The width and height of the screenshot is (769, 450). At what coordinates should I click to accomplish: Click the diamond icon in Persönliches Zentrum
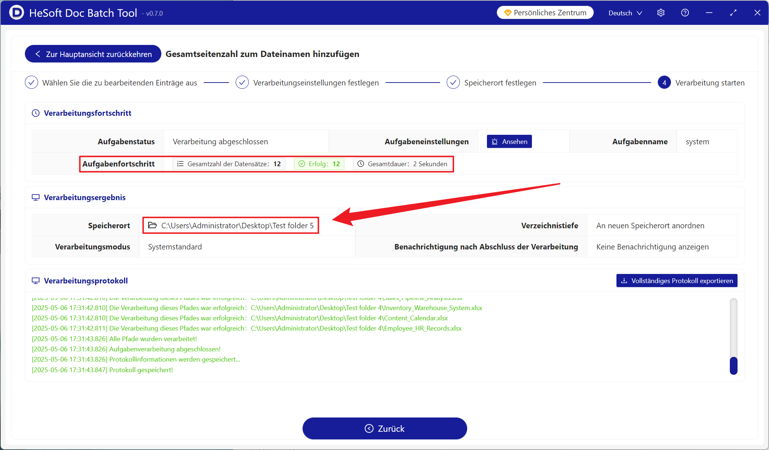click(508, 13)
